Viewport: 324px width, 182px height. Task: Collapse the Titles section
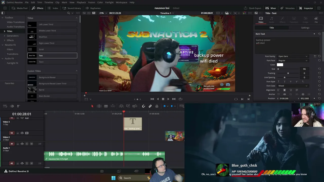click(77, 18)
